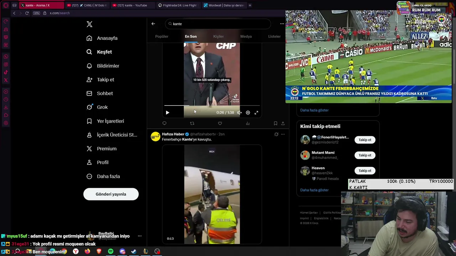Open the video settings gear
Screen dimensions: 456x256
pos(248,113)
